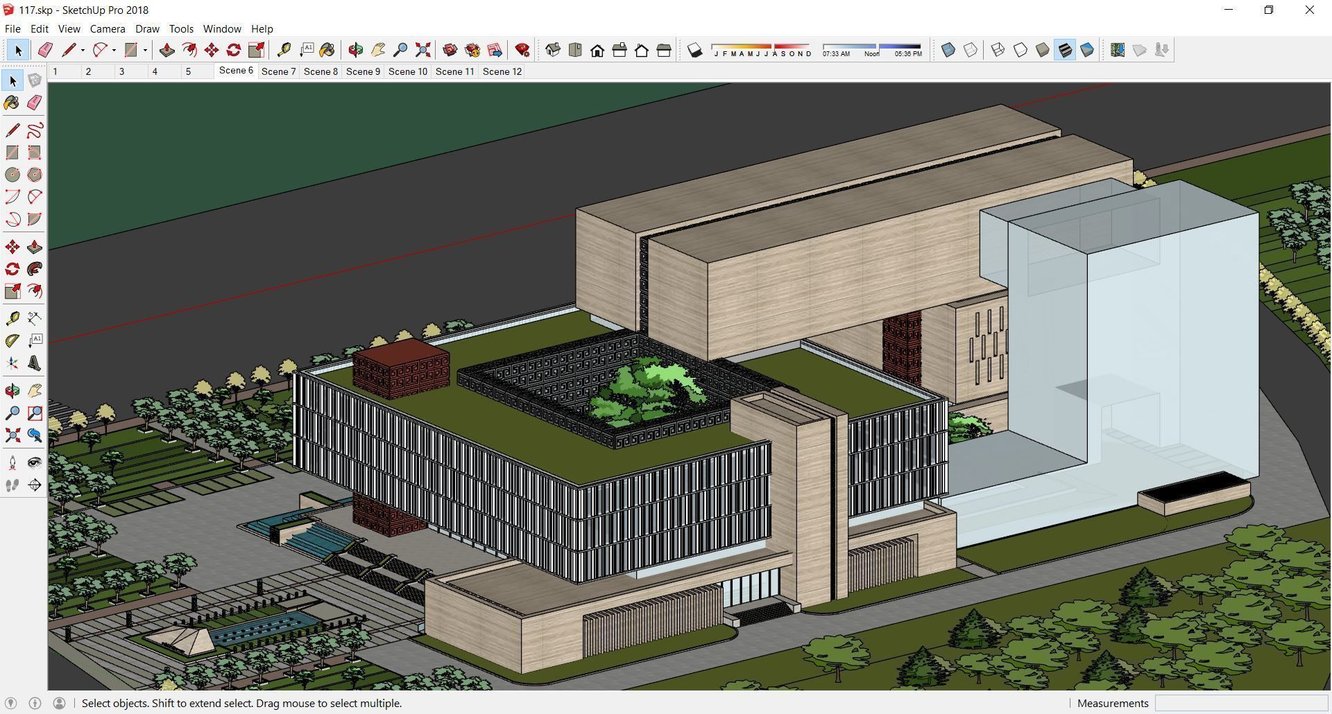Click the credits status bar icon
The image size is (1332, 714).
[x=35, y=703]
